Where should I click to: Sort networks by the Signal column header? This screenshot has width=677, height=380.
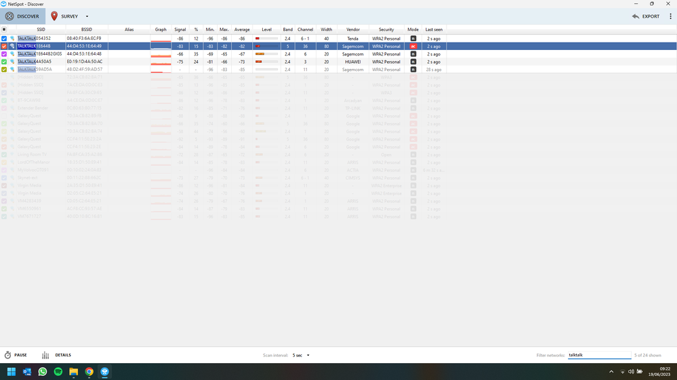(180, 30)
